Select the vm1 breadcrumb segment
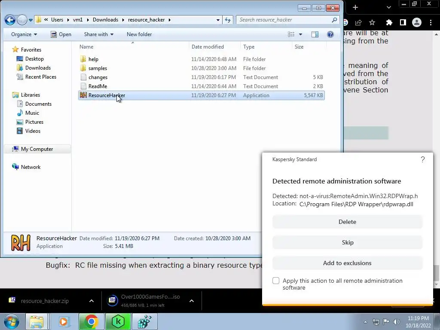The height and width of the screenshot is (330, 440). click(78, 20)
